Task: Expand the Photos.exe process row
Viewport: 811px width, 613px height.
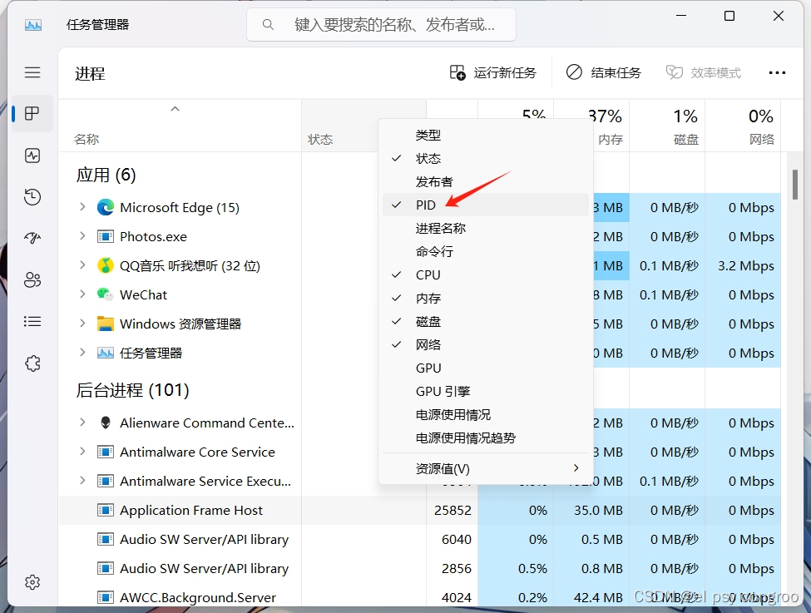Action: (82, 236)
